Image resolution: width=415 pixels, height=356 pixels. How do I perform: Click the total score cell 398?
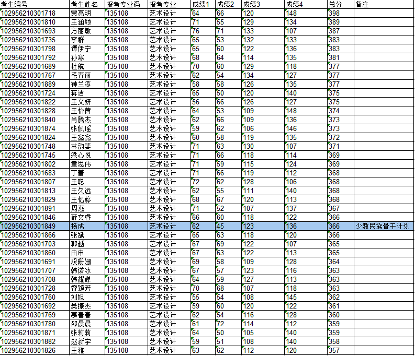click(x=340, y=13)
